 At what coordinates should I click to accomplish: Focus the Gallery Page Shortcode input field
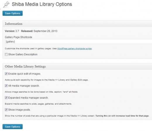click(x=79, y=42)
